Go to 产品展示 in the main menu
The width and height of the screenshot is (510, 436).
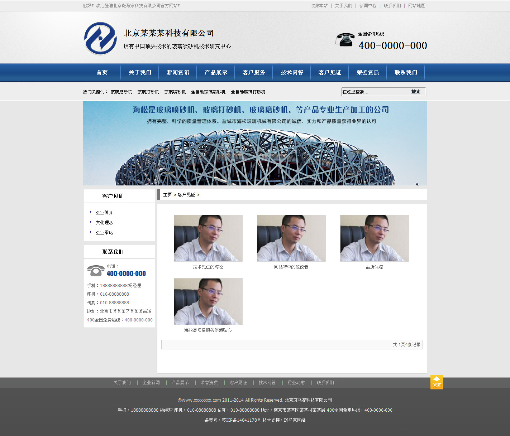[x=216, y=72]
